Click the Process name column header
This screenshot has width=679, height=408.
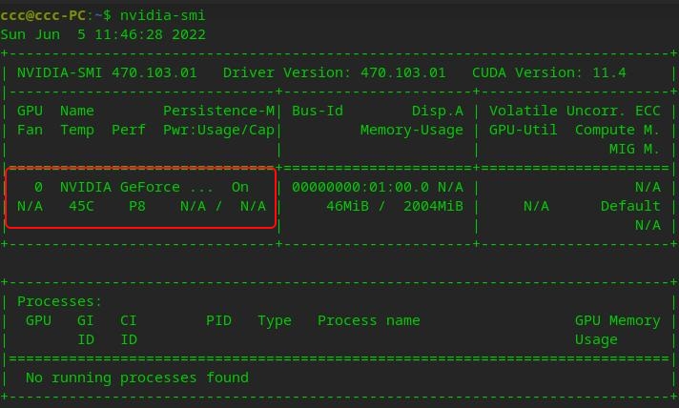click(x=368, y=320)
